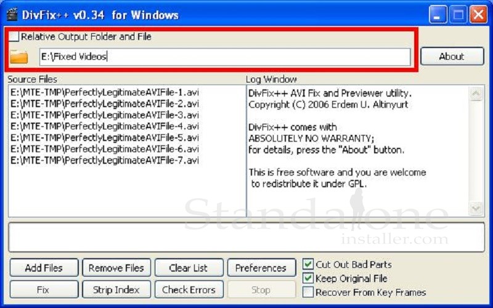Close the DivFix++ window
The image size is (493, 308).
(x=478, y=14)
